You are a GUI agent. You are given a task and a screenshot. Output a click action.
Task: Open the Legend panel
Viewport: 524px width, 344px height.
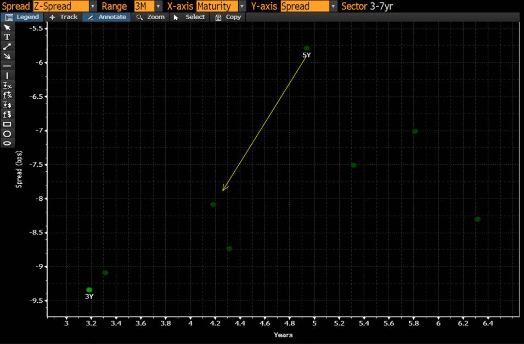coord(22,17)
